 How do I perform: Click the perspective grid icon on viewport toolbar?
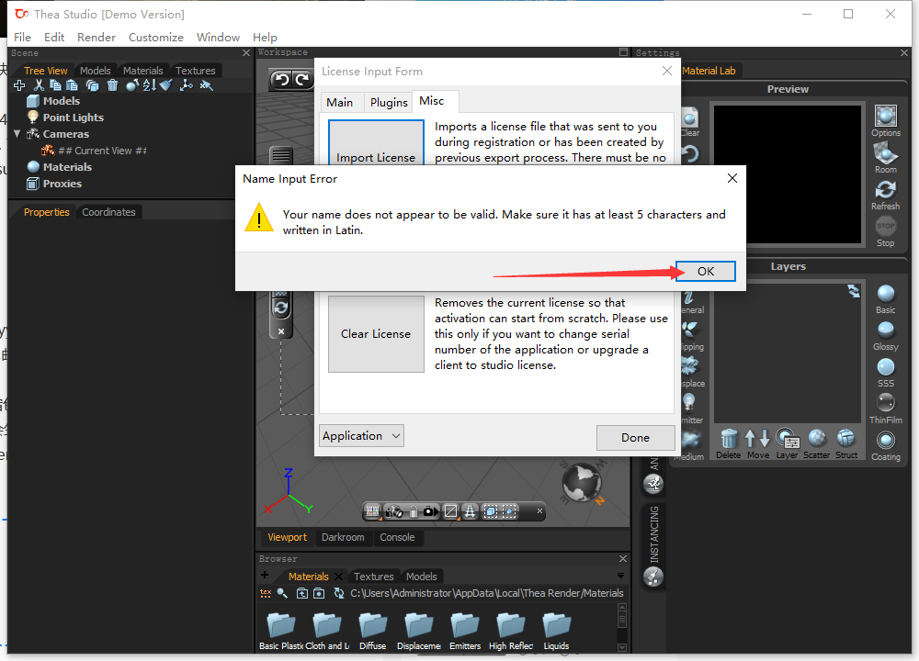(x=470, y=511)
